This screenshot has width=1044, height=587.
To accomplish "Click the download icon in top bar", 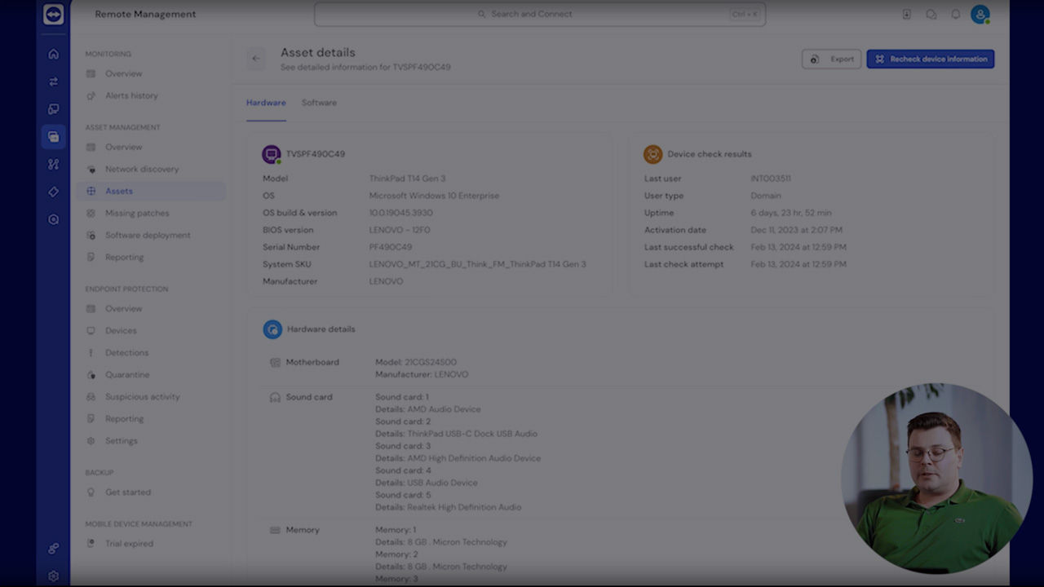I will point(906,15).
